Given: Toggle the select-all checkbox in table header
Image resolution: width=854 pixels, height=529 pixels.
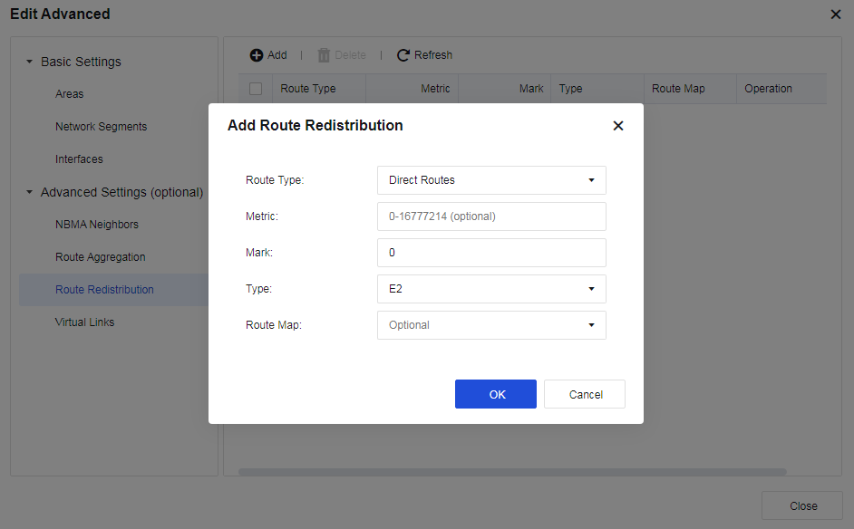Looking at the screenshot, I should tap(256, 89).
